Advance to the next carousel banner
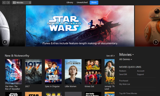This screenshot has height=96, width=160. click(x=156, y=42)
